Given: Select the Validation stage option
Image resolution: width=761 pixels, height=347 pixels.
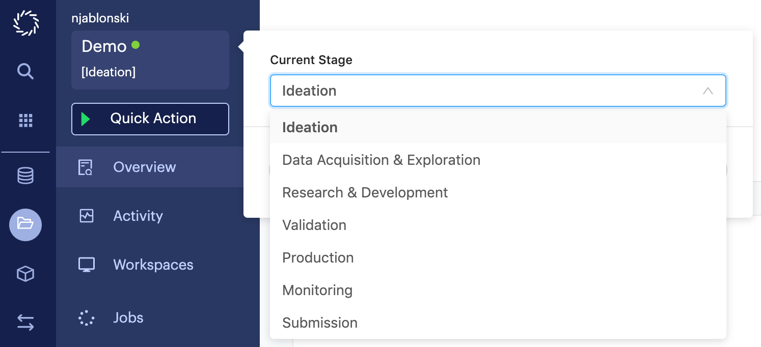Looking at the screenshot, I should click(314, 225).
